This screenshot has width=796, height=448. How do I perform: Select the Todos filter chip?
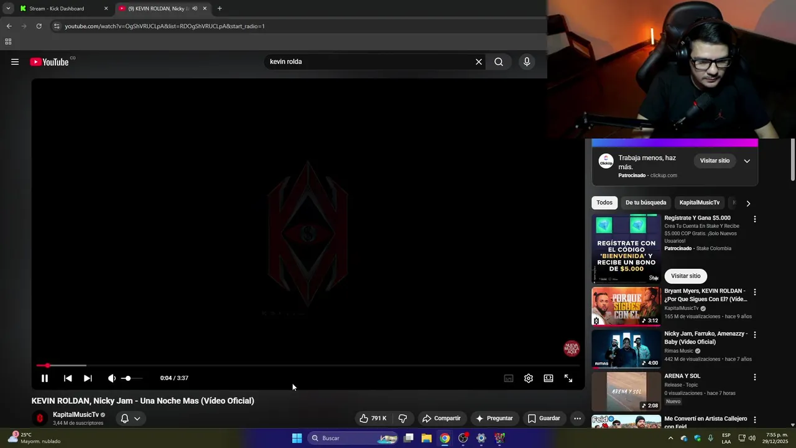604,203
